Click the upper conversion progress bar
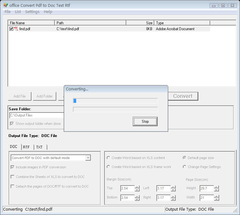Screen dimensions: 240x215 115,101
